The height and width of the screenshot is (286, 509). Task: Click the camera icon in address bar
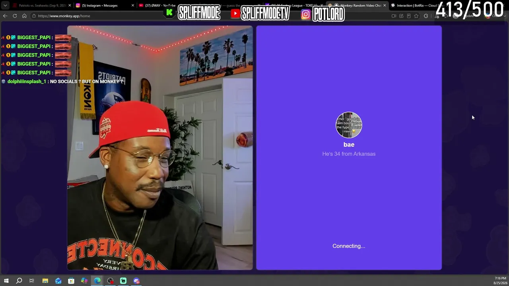click(394, 16)
